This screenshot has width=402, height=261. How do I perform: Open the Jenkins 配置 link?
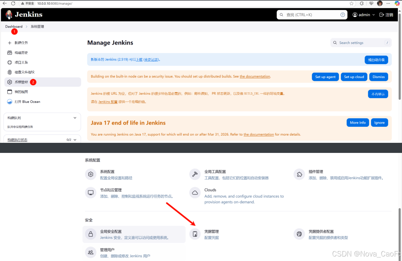coord(108,102)
